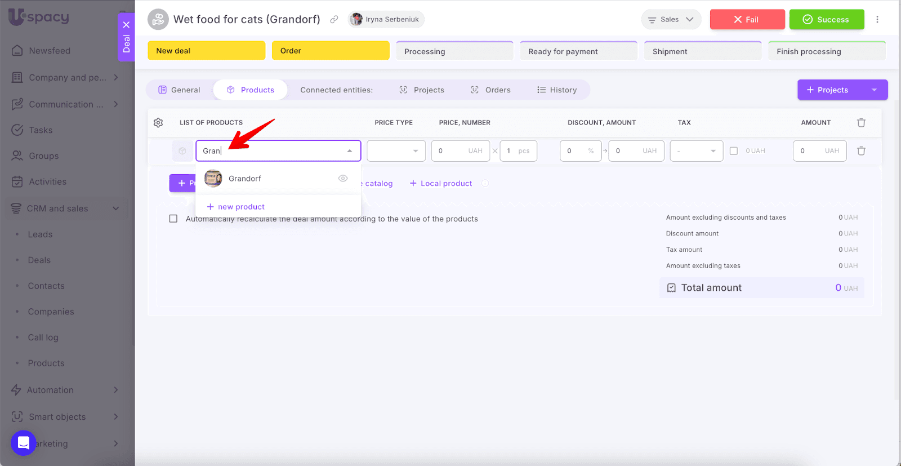Mark the deal as Success
Viewport: 901px width, 466px height.
coord(826,20)
